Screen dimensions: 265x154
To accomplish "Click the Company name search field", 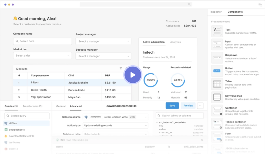I will click(x=42, y=41).
